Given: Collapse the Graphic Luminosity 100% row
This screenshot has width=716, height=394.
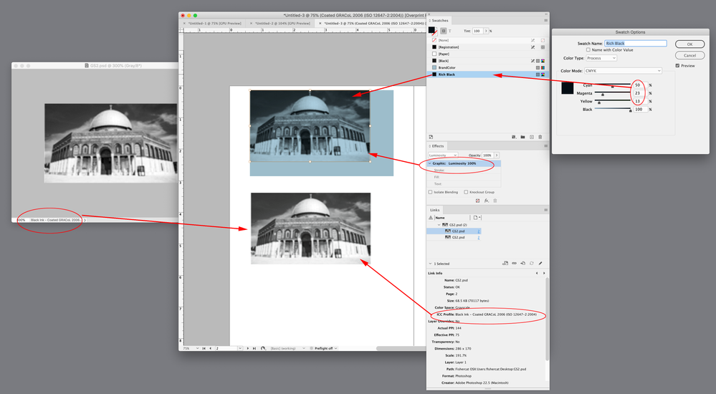Looking at the screenshot, I should (430, 163).
